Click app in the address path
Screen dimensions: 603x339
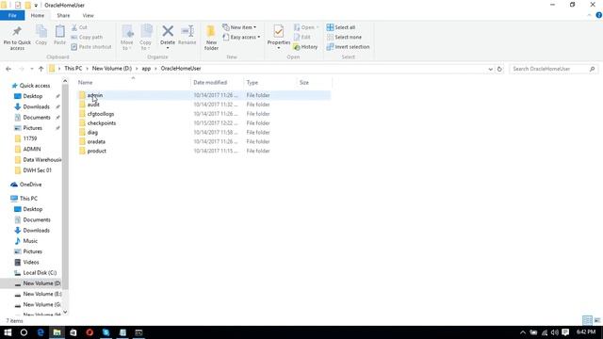point(146,69)
